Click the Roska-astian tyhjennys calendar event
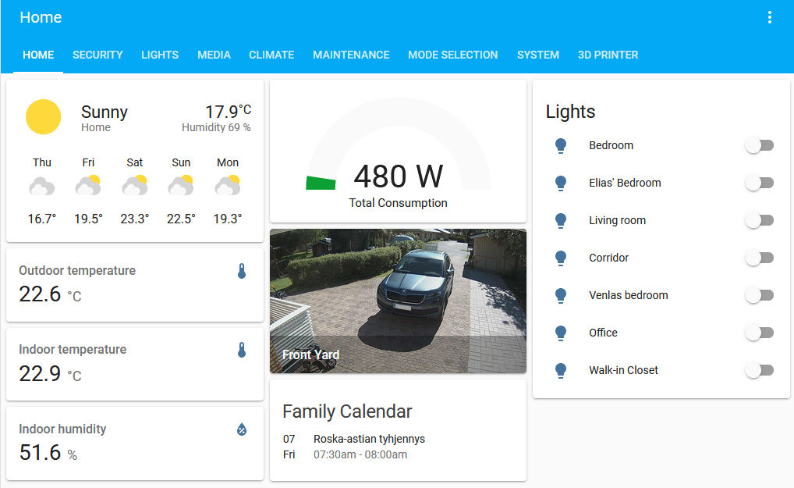The image size is (794, 488). point(369,439)
